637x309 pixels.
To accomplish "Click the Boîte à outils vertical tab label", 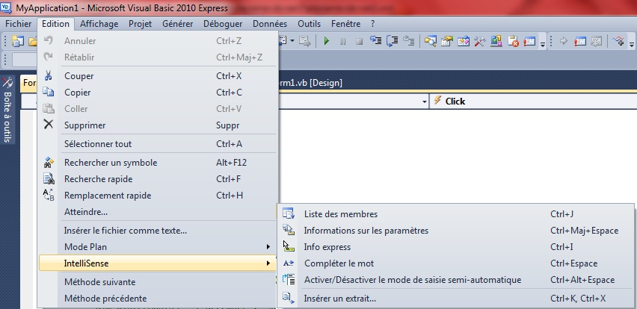I will coord(7,116).
